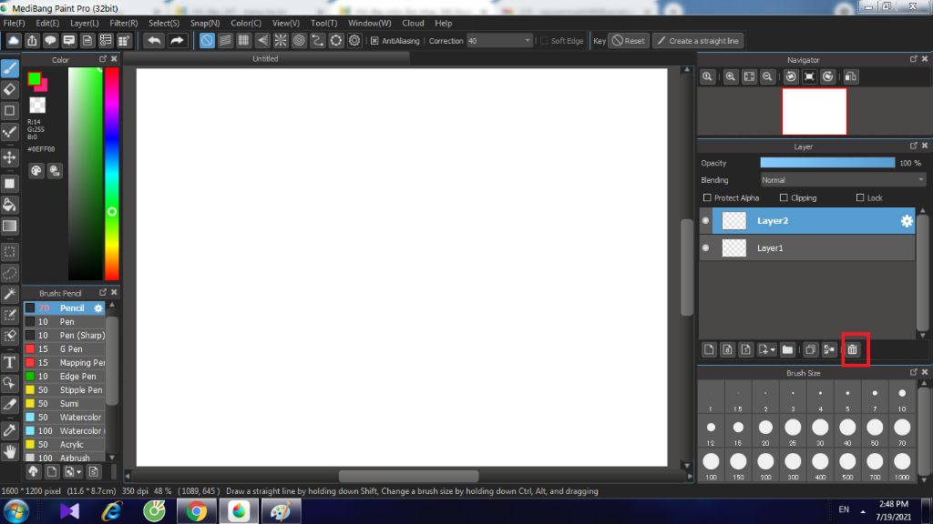
Task: Select the Eraser tool
Action: (9, 90)
